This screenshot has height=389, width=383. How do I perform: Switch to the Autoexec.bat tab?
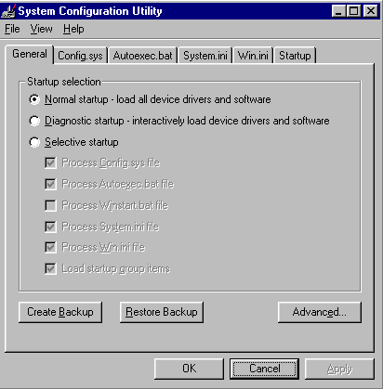[x=142, y=56]
